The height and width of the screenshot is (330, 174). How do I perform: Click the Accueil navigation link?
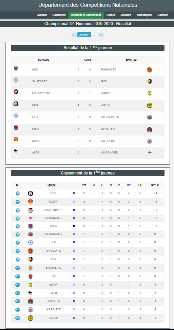(42, 15)
